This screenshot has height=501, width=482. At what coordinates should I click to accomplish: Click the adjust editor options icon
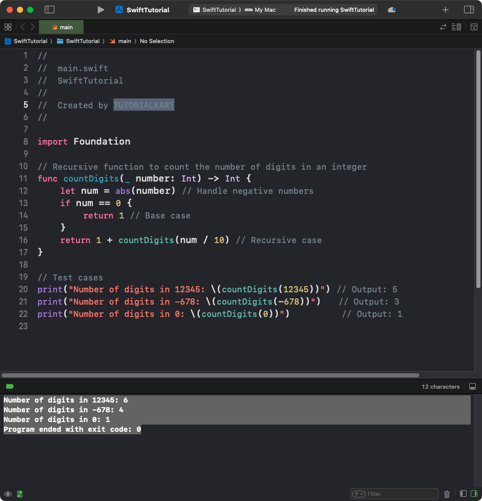point(456,27)
